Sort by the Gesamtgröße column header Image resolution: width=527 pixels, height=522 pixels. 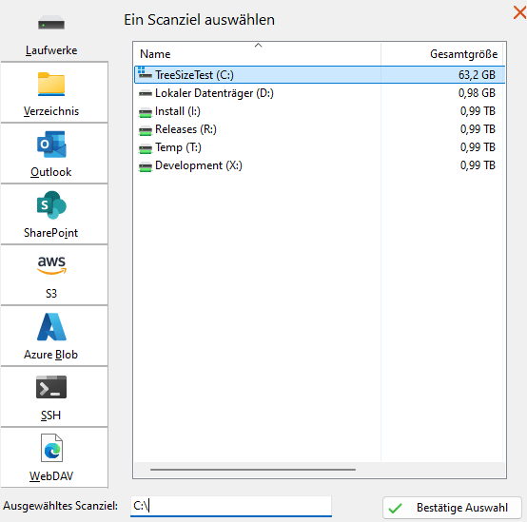[443, 54]
